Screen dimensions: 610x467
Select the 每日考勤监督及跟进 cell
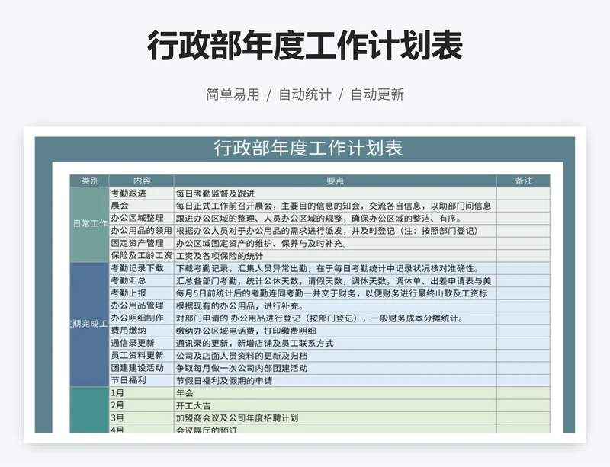tap(335, 194)
